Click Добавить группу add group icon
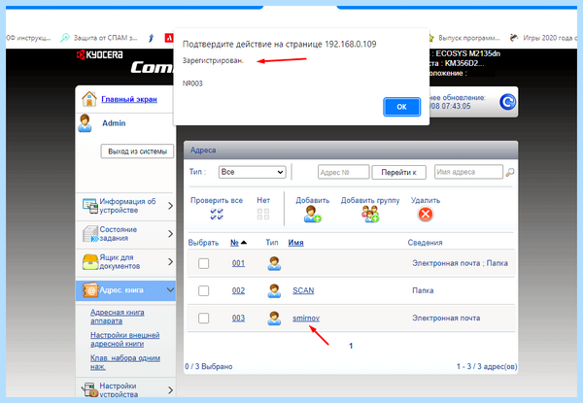Viewport: 583px width, 403px height. click(x=370, y=215)
